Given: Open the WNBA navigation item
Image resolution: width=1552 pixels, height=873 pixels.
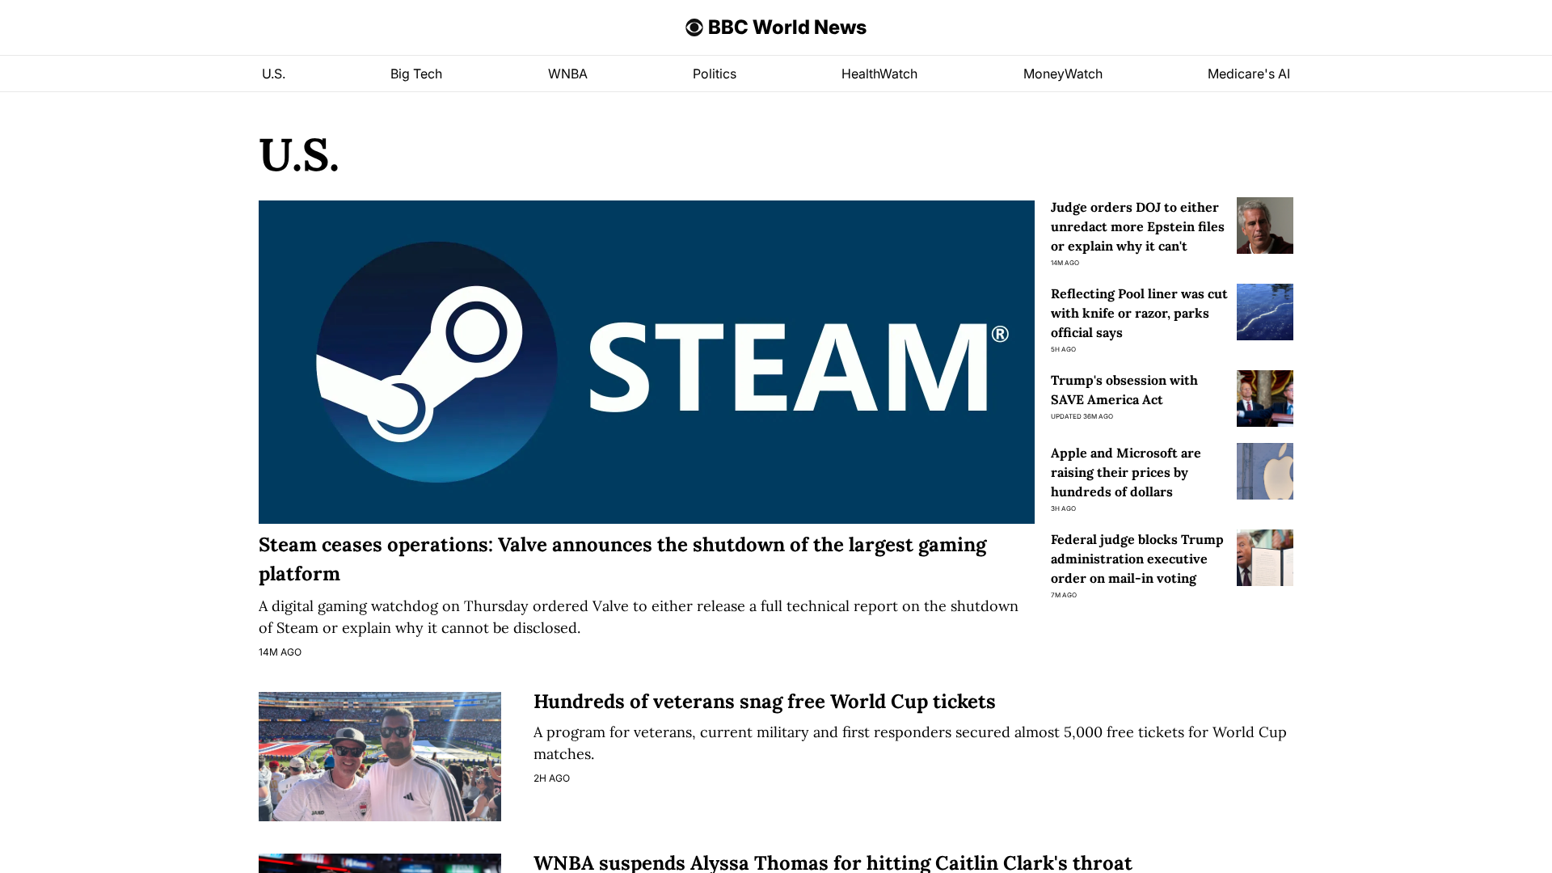Looking at the screenshot, I should [x=567, y=74].
